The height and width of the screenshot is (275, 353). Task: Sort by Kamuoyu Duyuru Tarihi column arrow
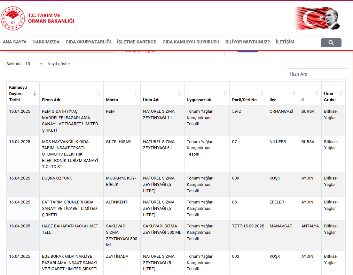(x=35, y=93)
